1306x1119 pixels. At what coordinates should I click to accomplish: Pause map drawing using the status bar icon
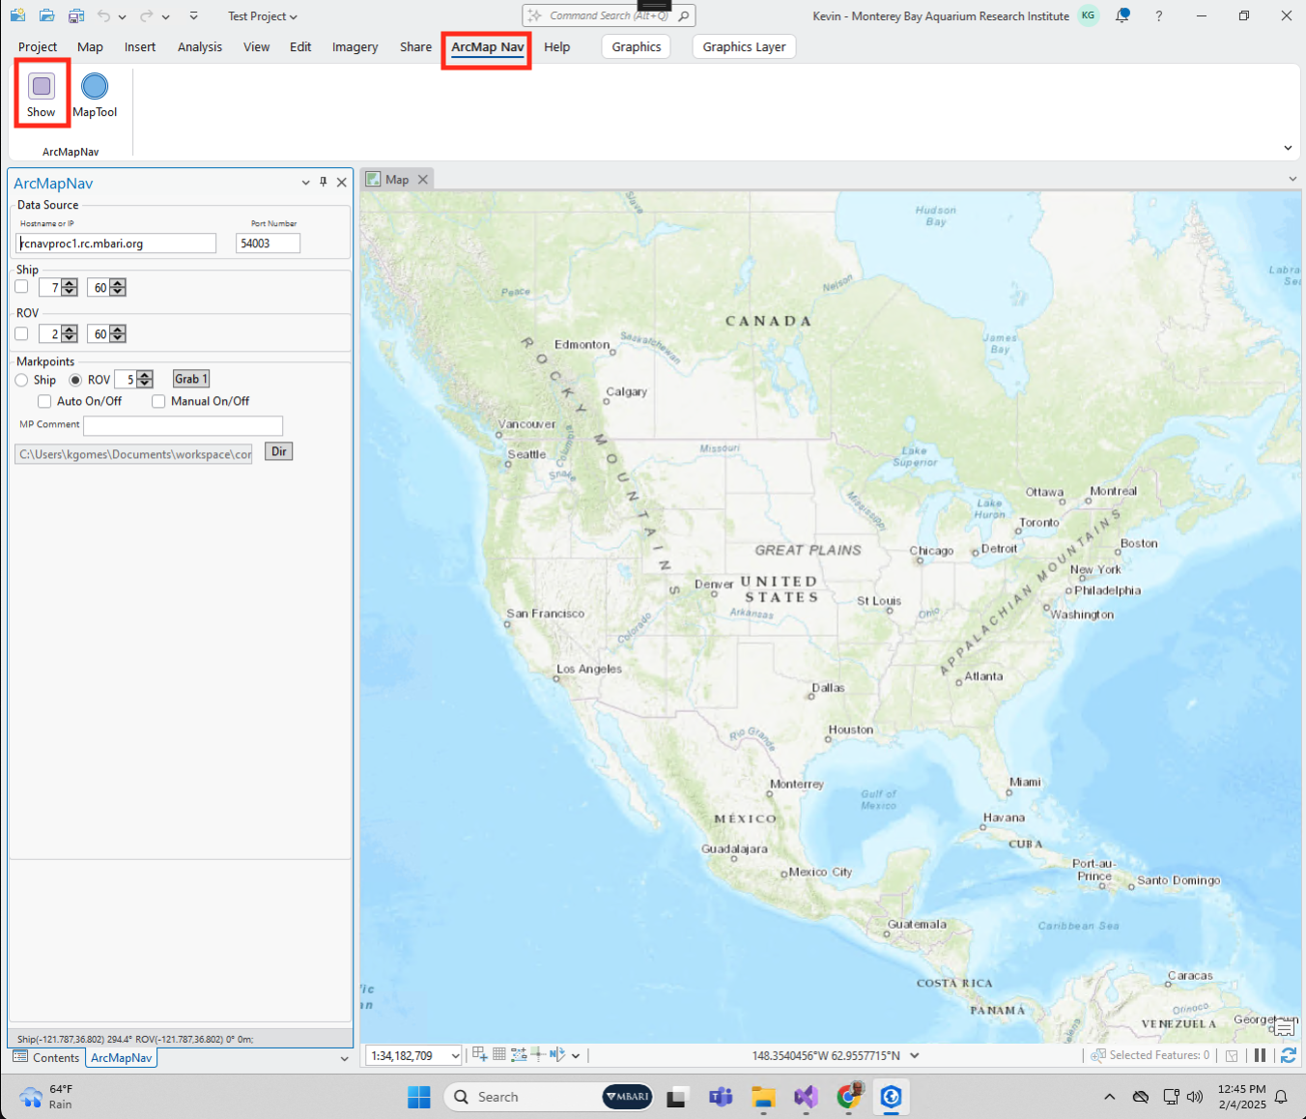pos(1260,1054)
